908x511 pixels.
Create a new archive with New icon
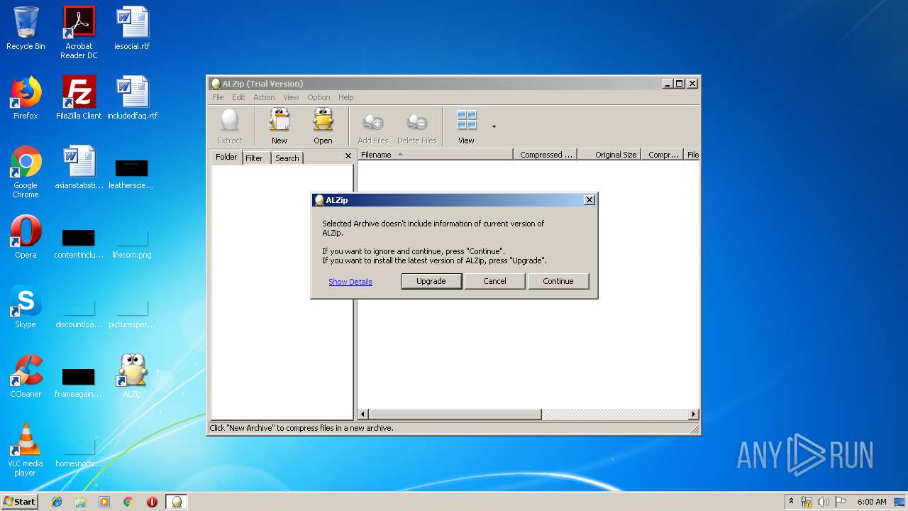[x=279, y=126]
